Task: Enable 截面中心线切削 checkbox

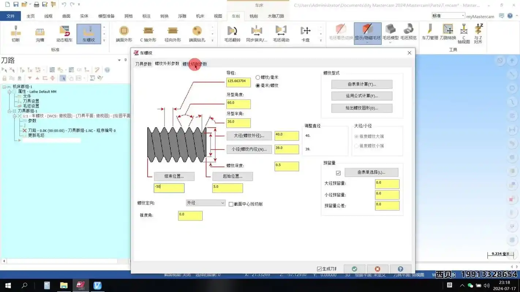Action: pyautogui.click(x=231, y=204)
